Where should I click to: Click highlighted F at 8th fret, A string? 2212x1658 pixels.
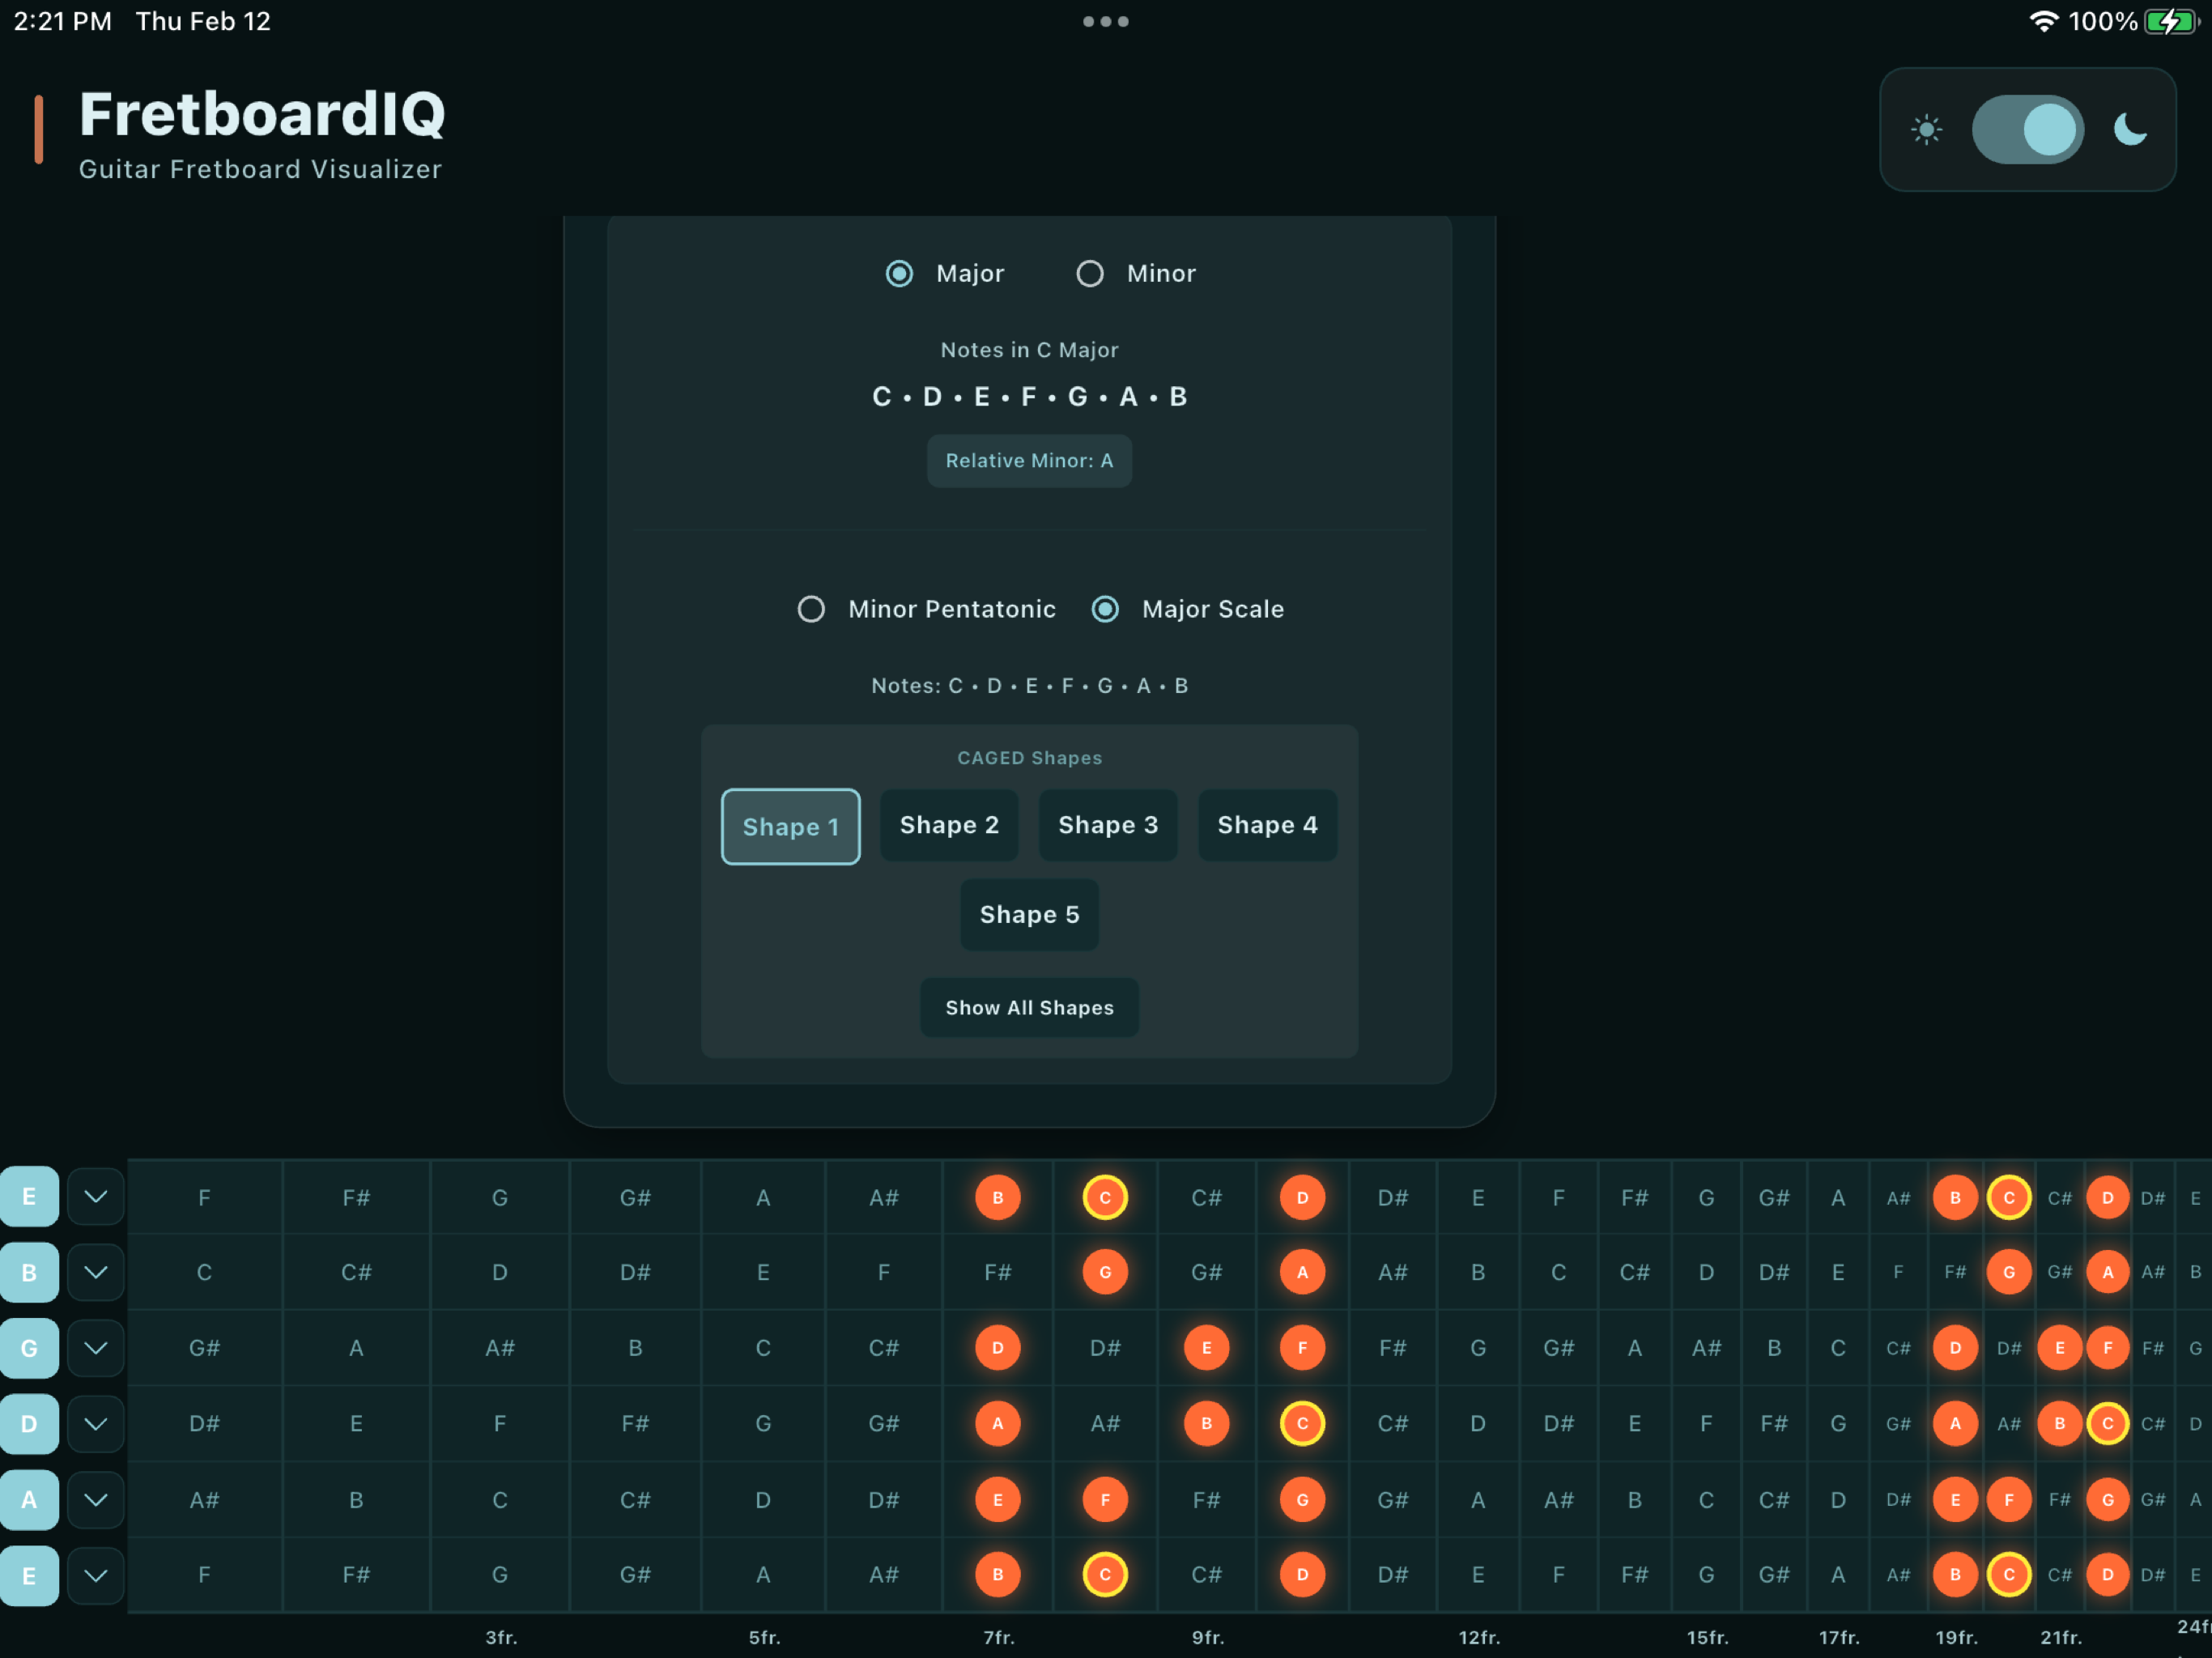[x=1105, y=1500]
